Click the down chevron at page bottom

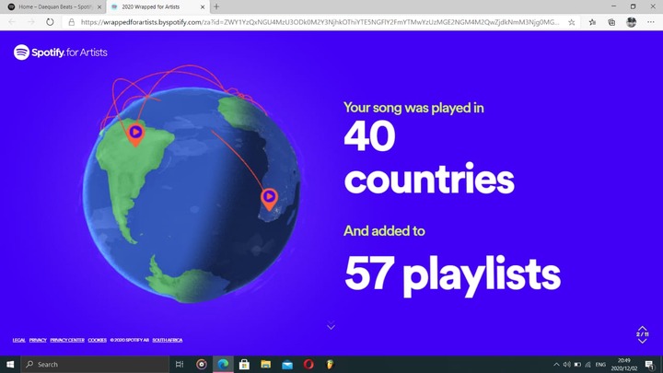point(331,326)
